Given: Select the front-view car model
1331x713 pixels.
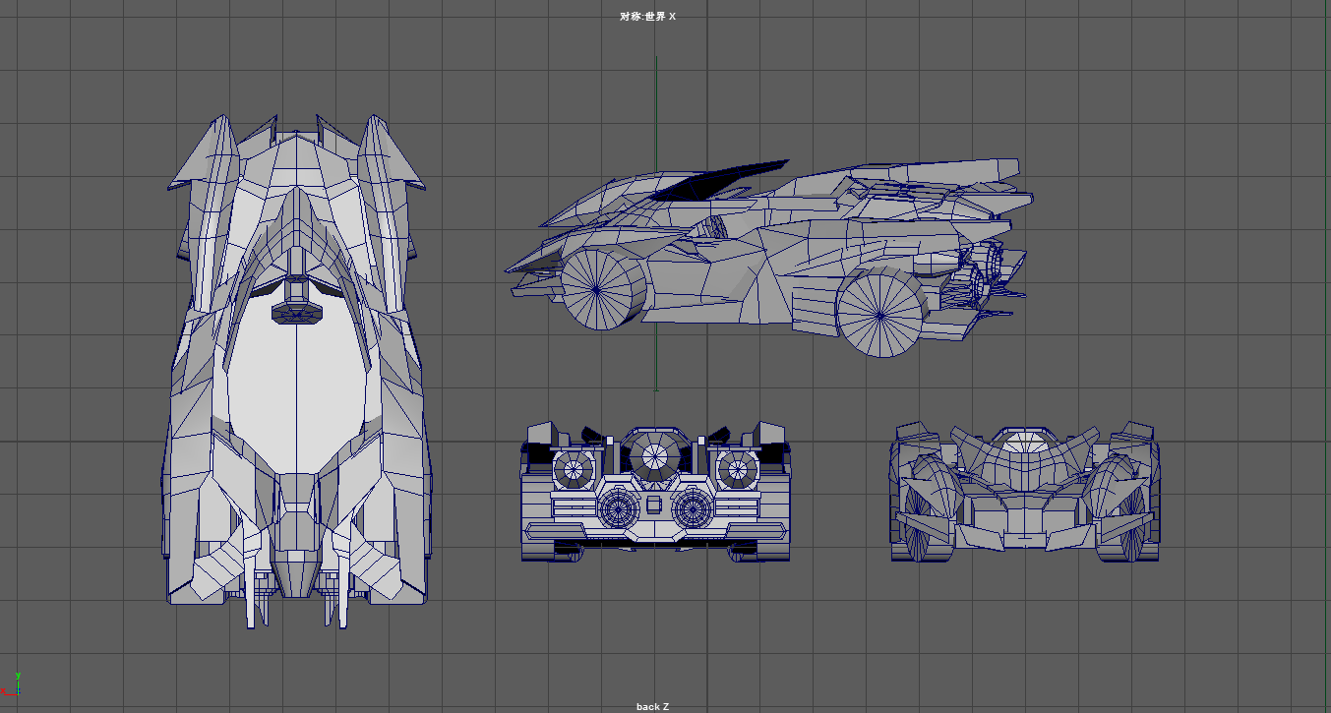Looking at the screenshot, I should (x=1025, y=492).
